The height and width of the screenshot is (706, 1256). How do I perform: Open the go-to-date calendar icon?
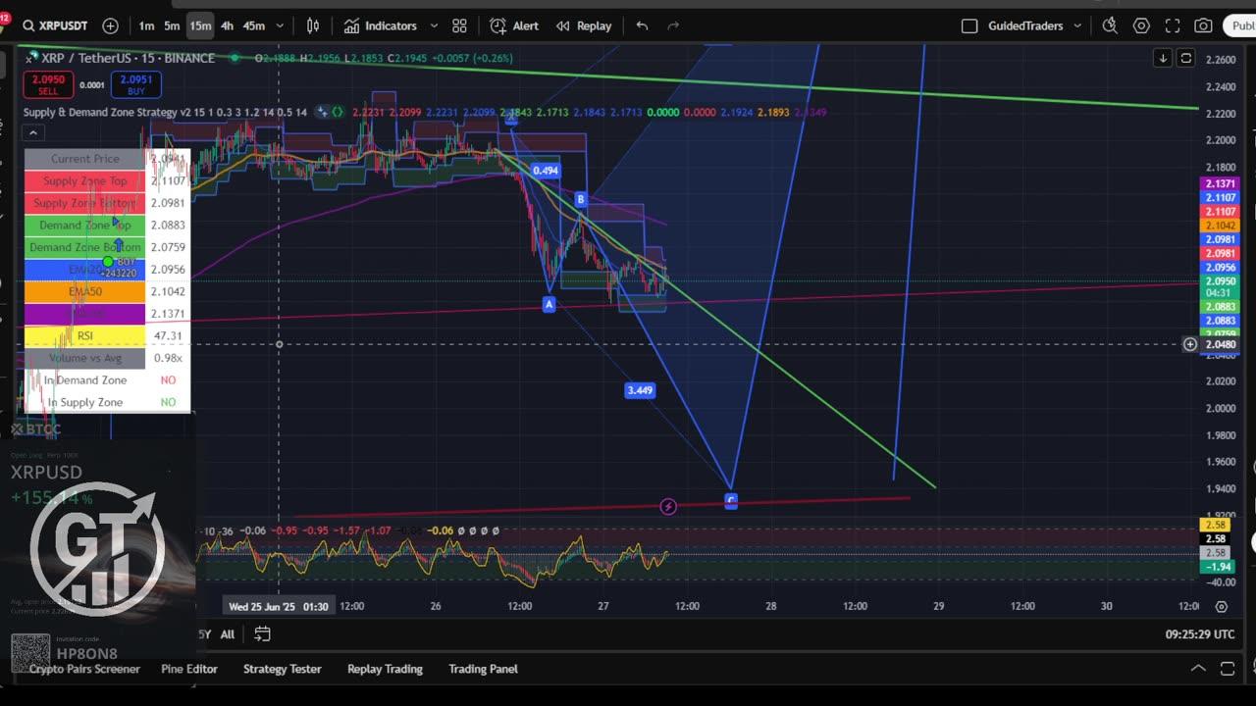(262, 634)
